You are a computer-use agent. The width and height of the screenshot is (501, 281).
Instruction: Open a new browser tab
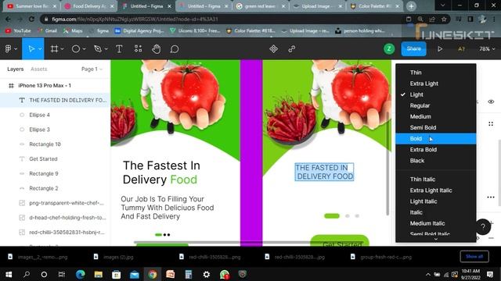(x=411, y=6)
